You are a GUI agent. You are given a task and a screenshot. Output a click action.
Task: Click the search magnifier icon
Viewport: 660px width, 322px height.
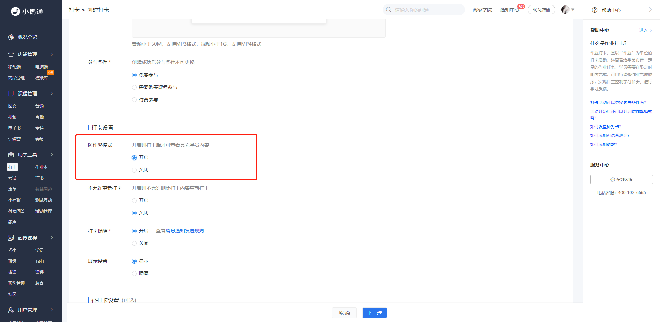click(x=389, y=10)
